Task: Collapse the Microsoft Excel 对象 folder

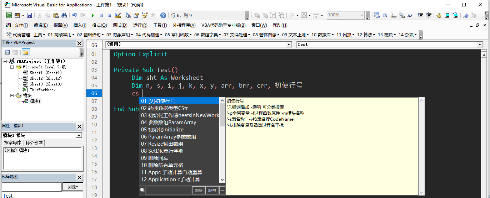Action: (x=12, y=67)
